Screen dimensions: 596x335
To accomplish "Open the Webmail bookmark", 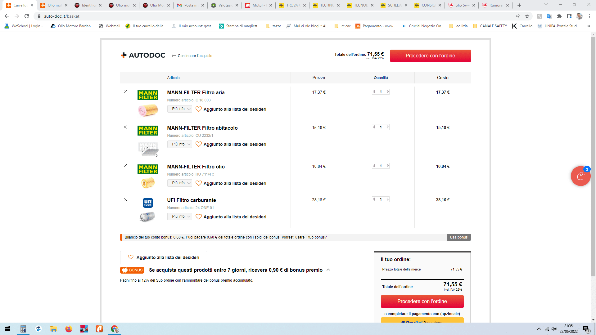I will (109, 26).
